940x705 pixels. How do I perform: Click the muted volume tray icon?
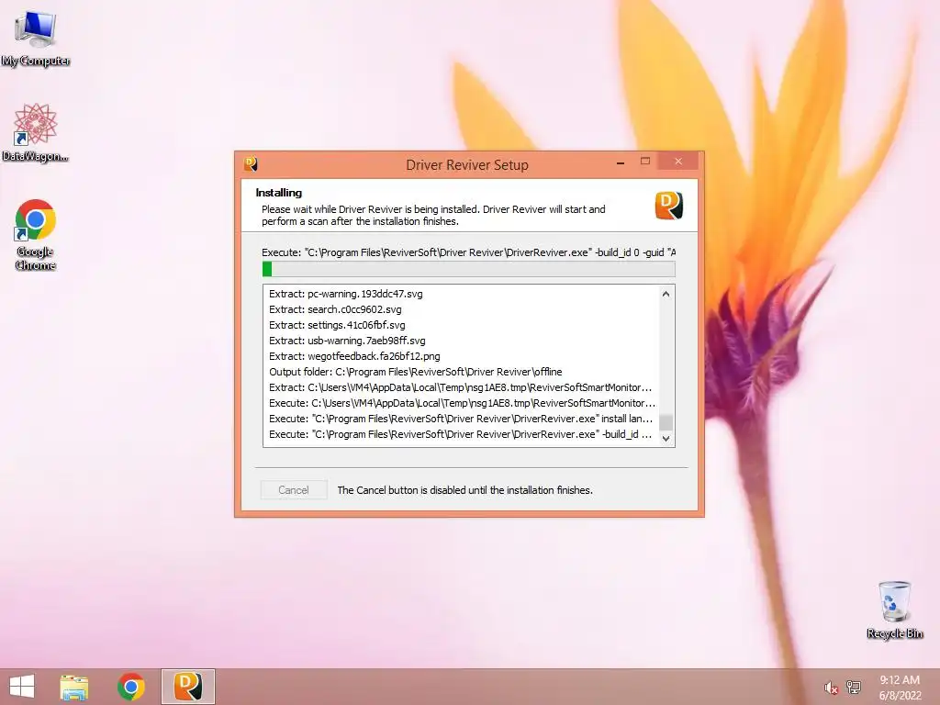click(830, 688)
